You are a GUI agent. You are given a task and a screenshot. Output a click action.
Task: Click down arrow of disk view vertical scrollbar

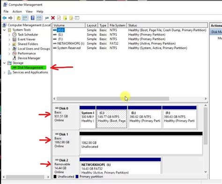206,172
